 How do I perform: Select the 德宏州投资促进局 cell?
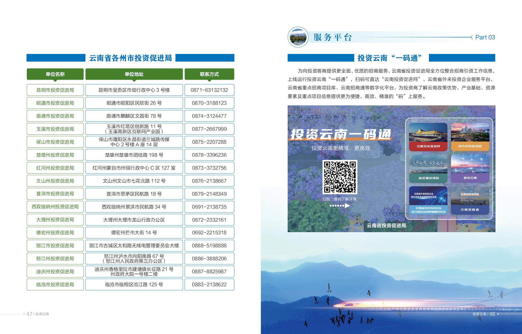tap(55, 233)
